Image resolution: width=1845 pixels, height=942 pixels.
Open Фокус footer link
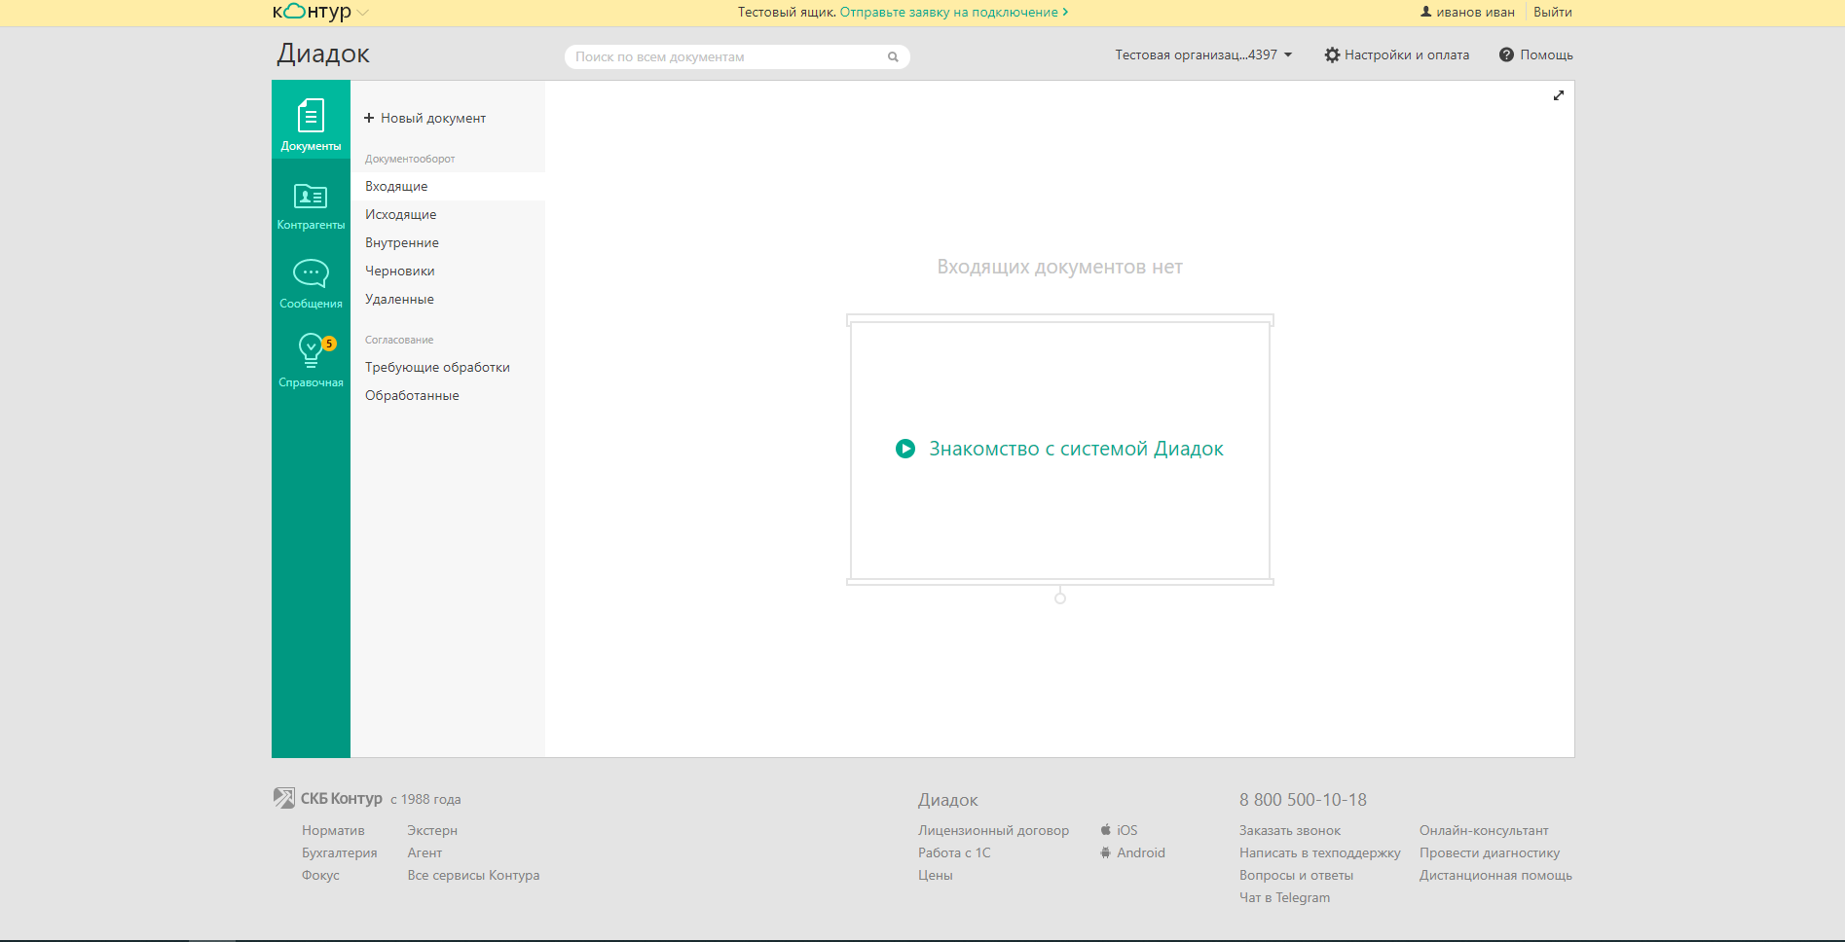coord(320,875)
